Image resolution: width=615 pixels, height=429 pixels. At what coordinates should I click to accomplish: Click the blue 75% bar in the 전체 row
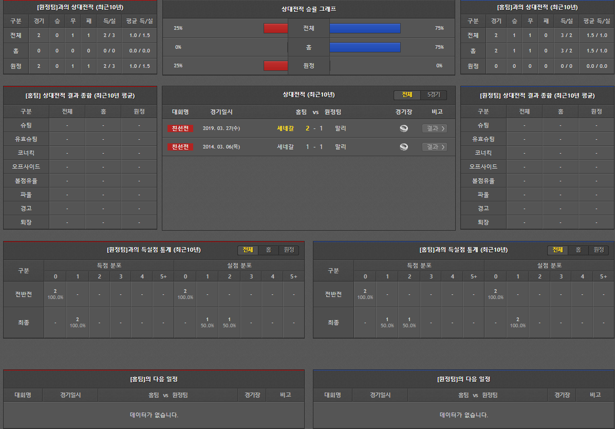[365, 28]
